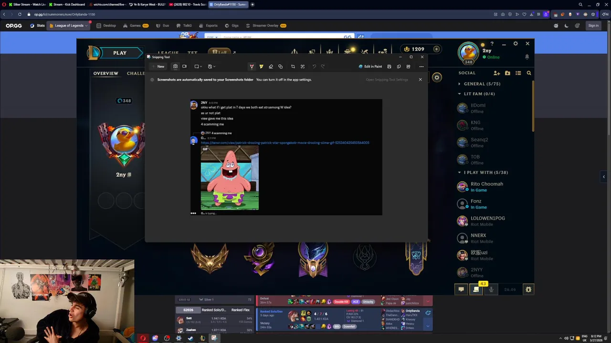Open League of Legends game dropdown on OP.GG
This screenshot has width=611, height=343.
69,26
